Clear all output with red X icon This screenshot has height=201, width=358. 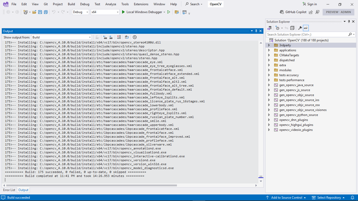(x=119, y=37)
